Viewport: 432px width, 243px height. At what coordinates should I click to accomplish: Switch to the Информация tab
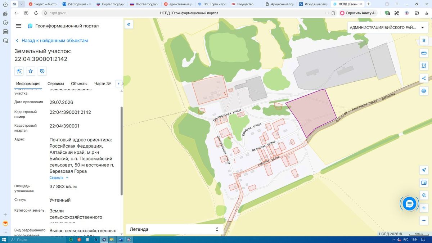[x=28, y=84]
